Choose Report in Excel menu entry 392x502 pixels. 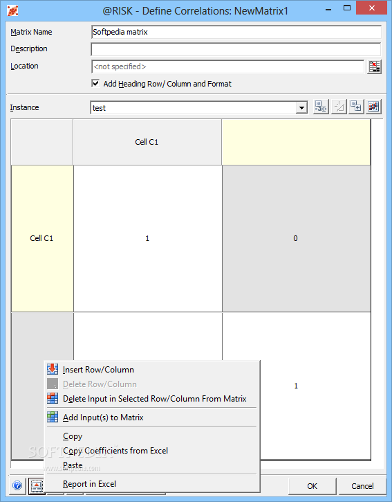coord(152,484)
